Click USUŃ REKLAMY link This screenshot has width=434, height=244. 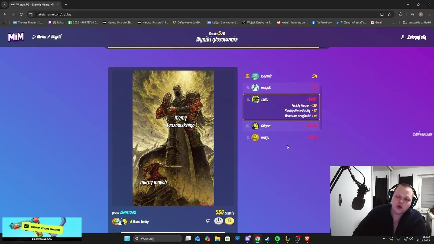point(422,134)
